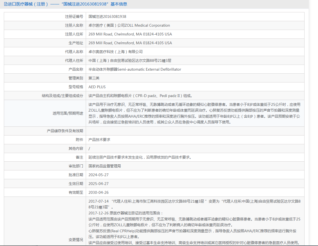Select the "国家药品监督管理局" approval department value
The height and width of the screenshot is (246, 318).
pos(105,166)
